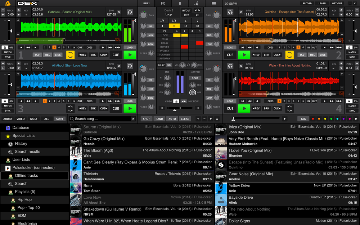Image resolution: width=360 pixels, height=225 pixels.
Task: Select the VIDEO browser tab
Action: tap(21, 119)
